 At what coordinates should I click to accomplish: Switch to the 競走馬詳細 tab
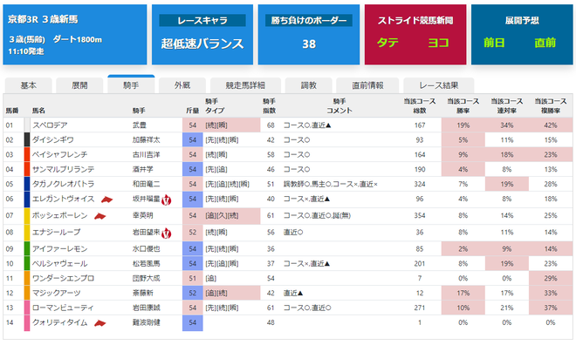pyautogui.click(x=245, y=85)
